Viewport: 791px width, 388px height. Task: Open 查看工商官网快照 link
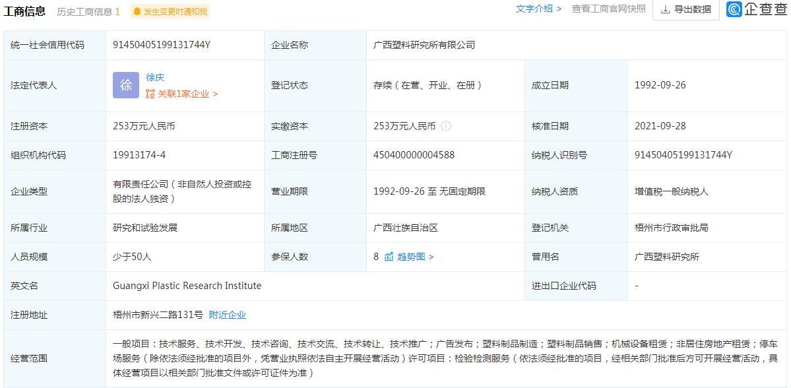[x=608, y=9]
